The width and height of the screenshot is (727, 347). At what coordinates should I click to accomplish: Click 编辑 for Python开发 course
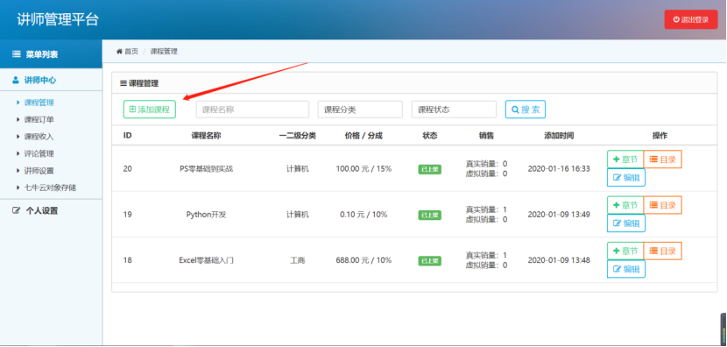pos(626,223)
